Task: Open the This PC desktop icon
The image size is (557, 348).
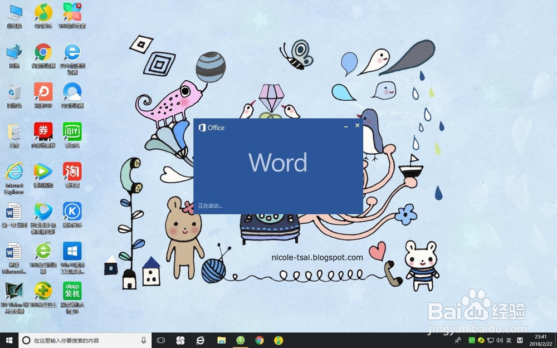Action: tap(14, 16)
